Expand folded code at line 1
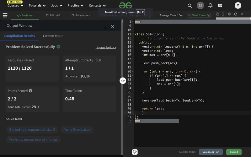 pyautogui.click(x=138, y=22)
